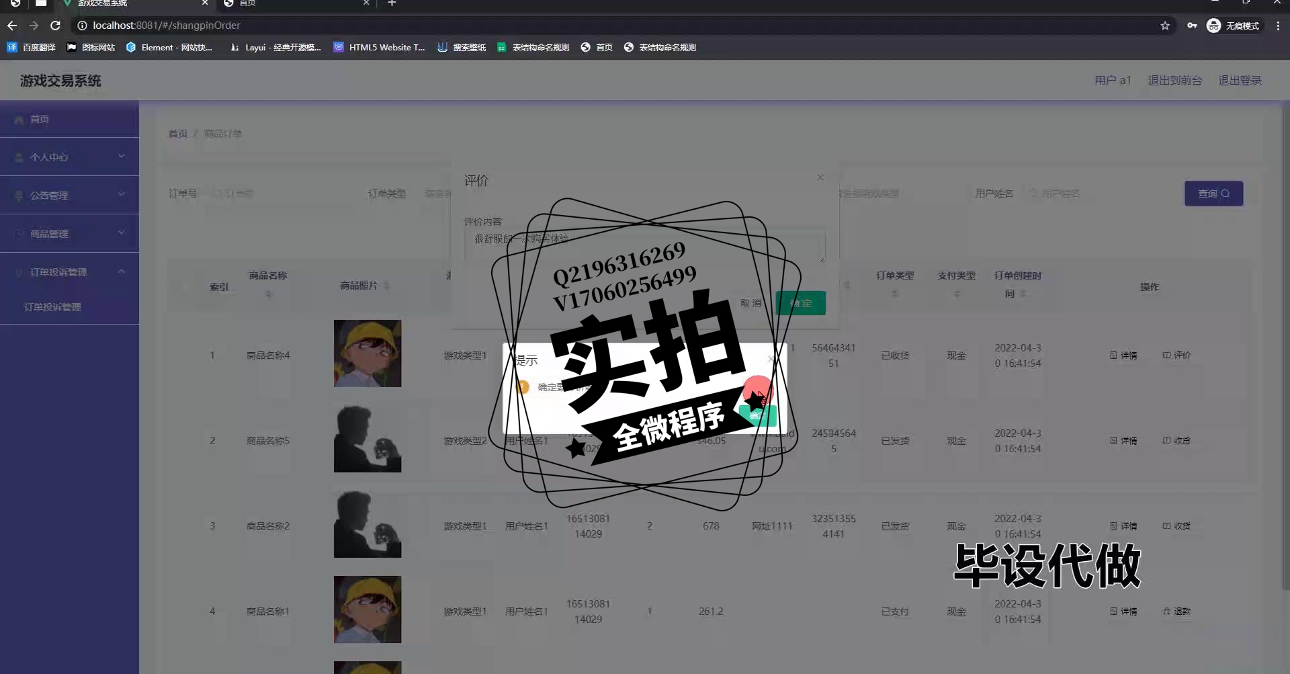Go back using the browser back arrow
The image size is (1290, 674).
click(x=12, y=26)
